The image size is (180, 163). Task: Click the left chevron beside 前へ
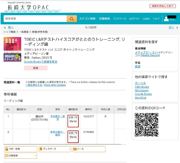point(5,28)
